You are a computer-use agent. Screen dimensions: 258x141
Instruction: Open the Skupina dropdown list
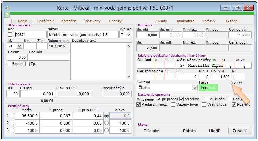[195, 88]
